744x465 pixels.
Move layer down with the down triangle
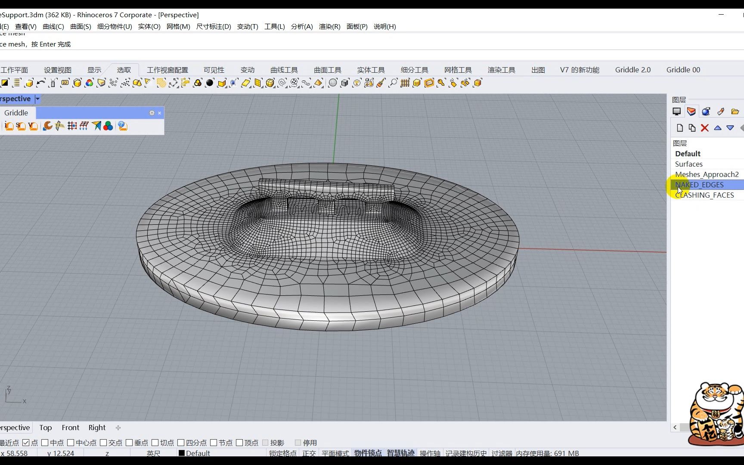click(x=730, y=128)
